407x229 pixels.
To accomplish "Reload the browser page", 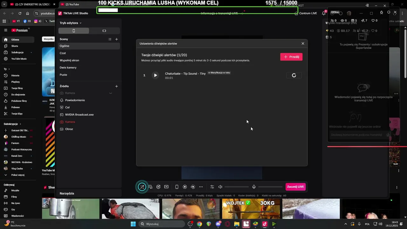I will coord(20,13).
